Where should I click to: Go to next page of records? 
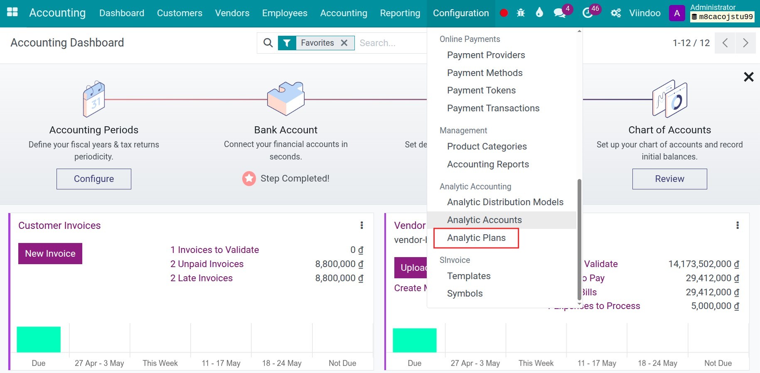pyautogui.click(x=746, y=43)
